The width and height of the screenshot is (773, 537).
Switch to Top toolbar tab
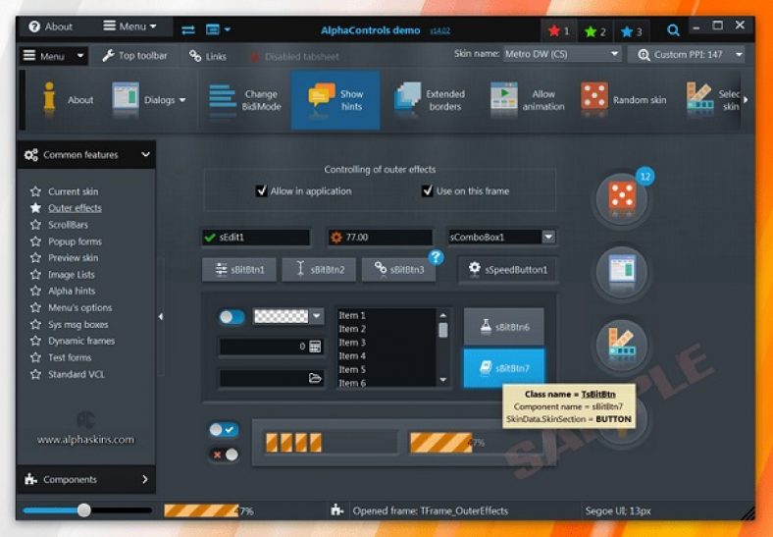(x=134, y=56)
